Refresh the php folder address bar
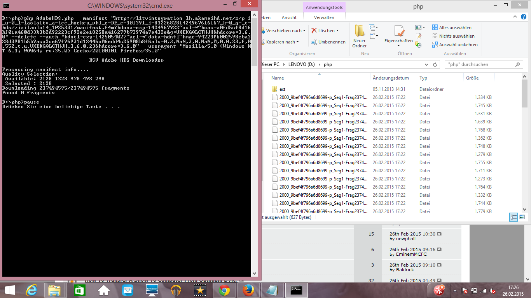Image resolution: width=531 pixels, height=298 pixels. coord(435,64)
